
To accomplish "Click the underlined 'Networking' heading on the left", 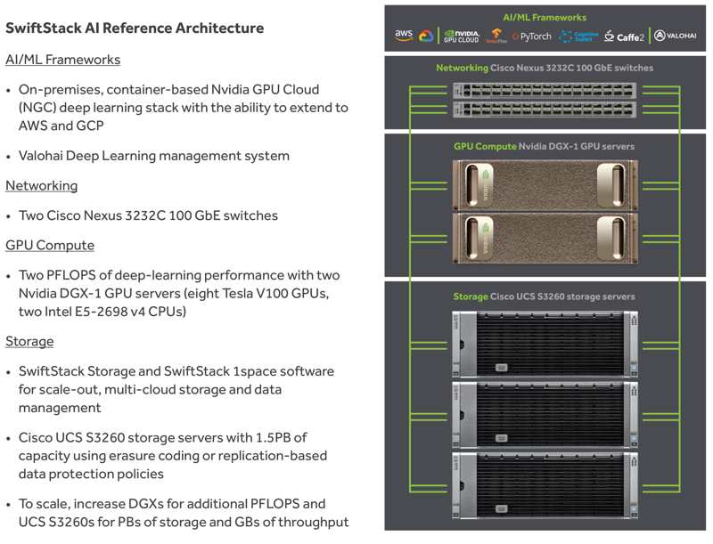I will pos(41,186).
